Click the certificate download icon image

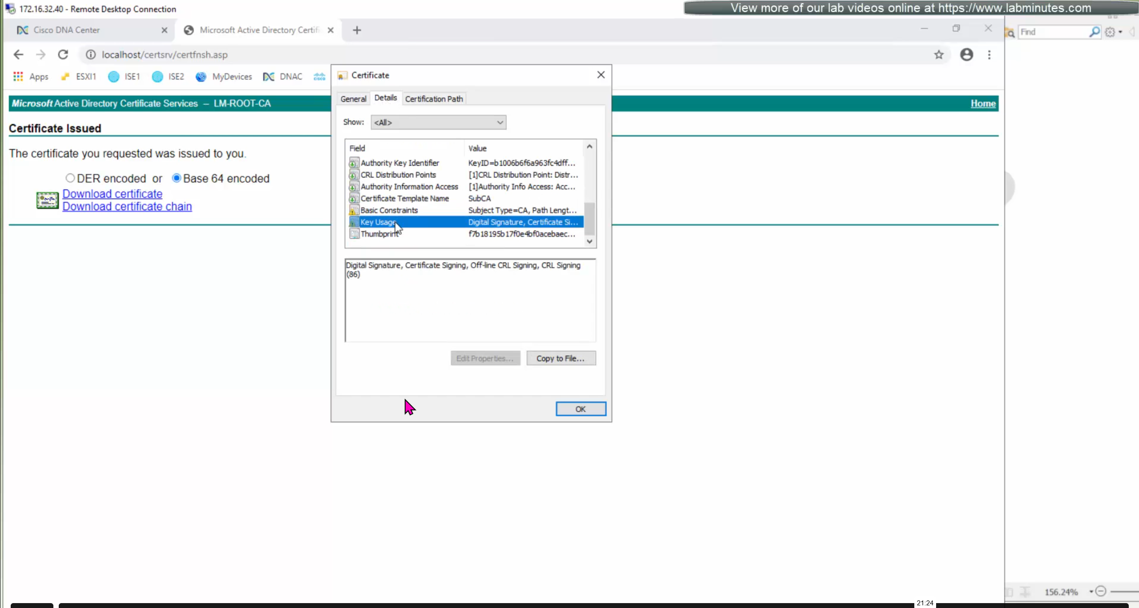point(47,200)
